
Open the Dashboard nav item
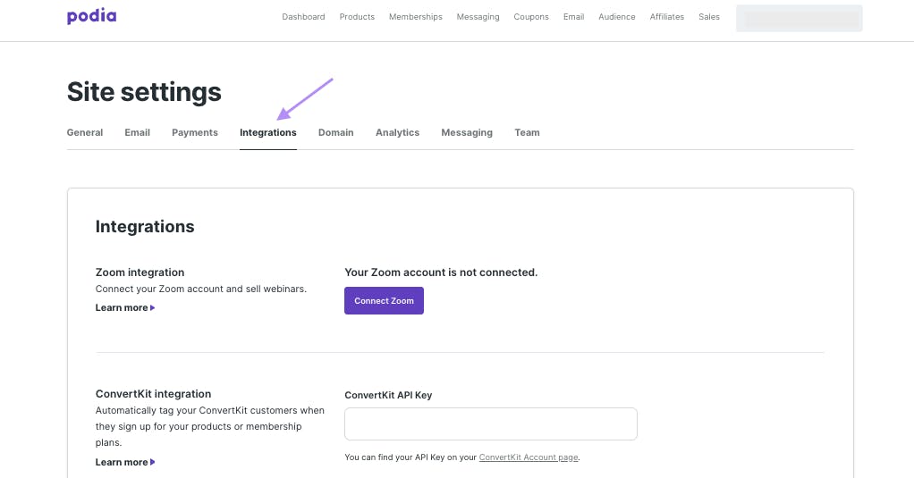point(303,17)
